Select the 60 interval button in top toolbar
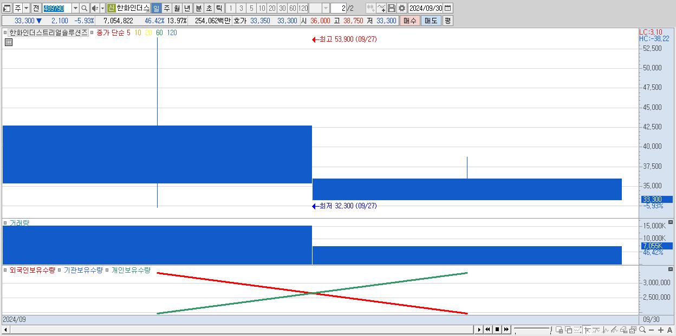 292,8
